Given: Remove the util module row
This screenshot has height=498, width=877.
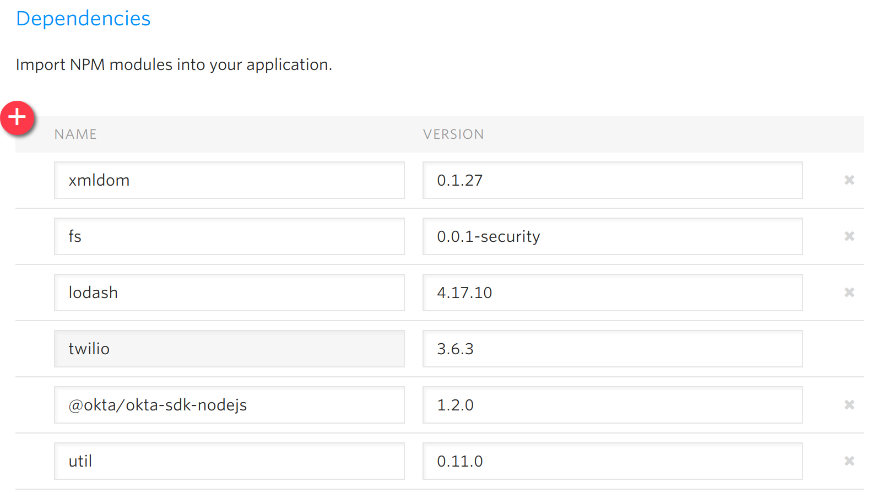Looking at the screenshot, I should tap(849, 461).
